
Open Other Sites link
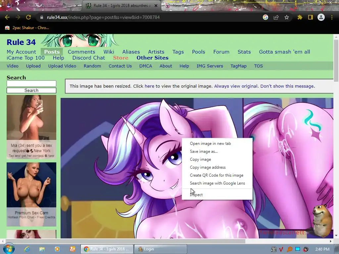[x=152, y=58]
